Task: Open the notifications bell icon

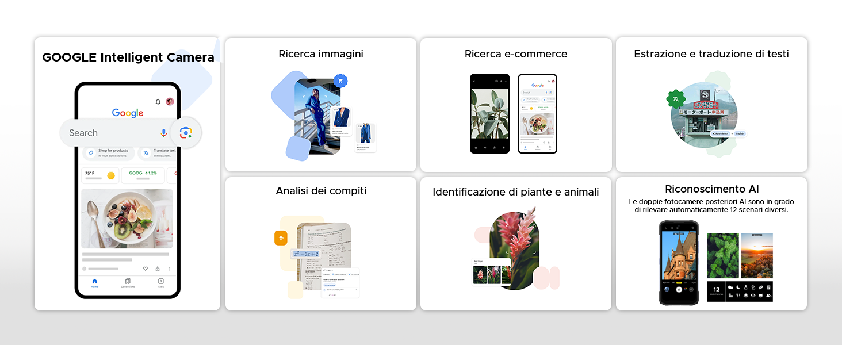Action: (158, 102)
